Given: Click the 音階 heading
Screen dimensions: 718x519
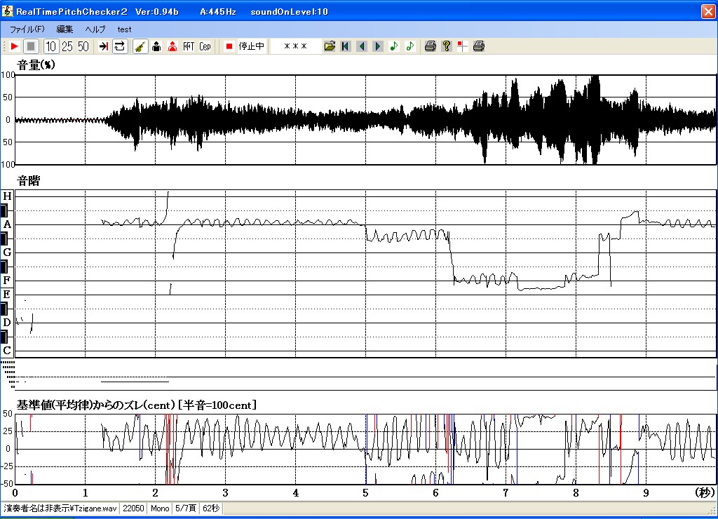Looking at the screenshot, I should coord(28,180).
